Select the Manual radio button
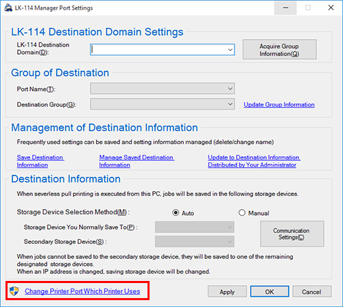This screenshot has width=343, height=307. 242,213
